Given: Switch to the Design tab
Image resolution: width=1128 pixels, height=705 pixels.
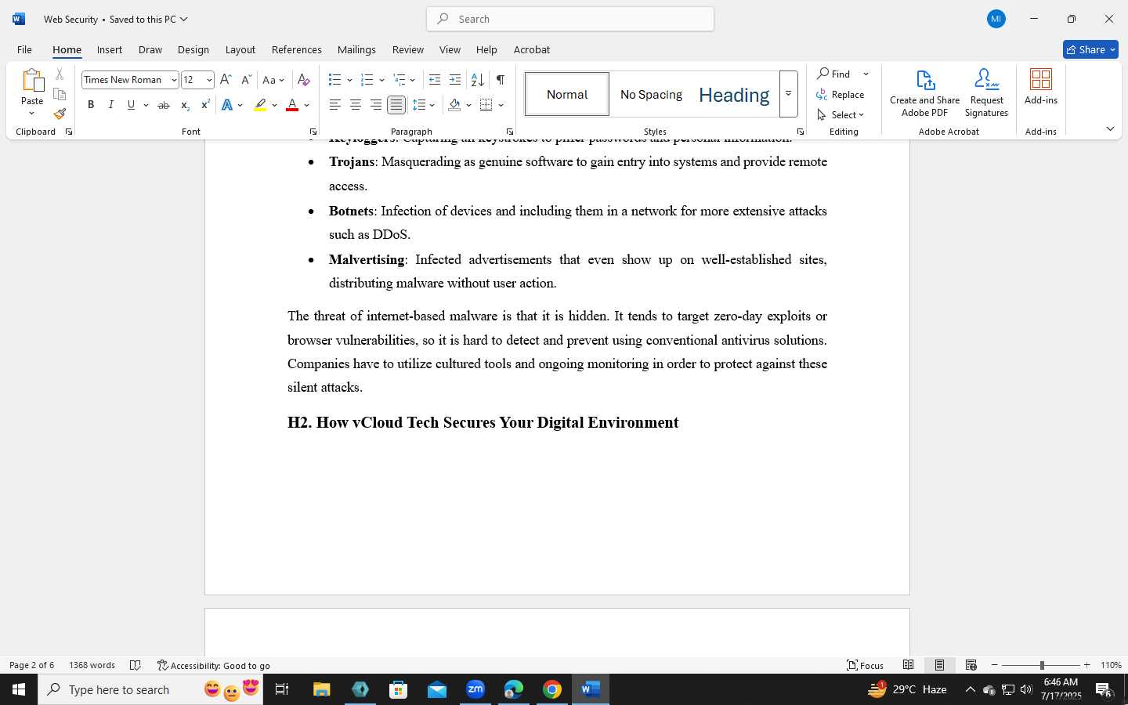Looking at the screenshot, I should 193,49.
